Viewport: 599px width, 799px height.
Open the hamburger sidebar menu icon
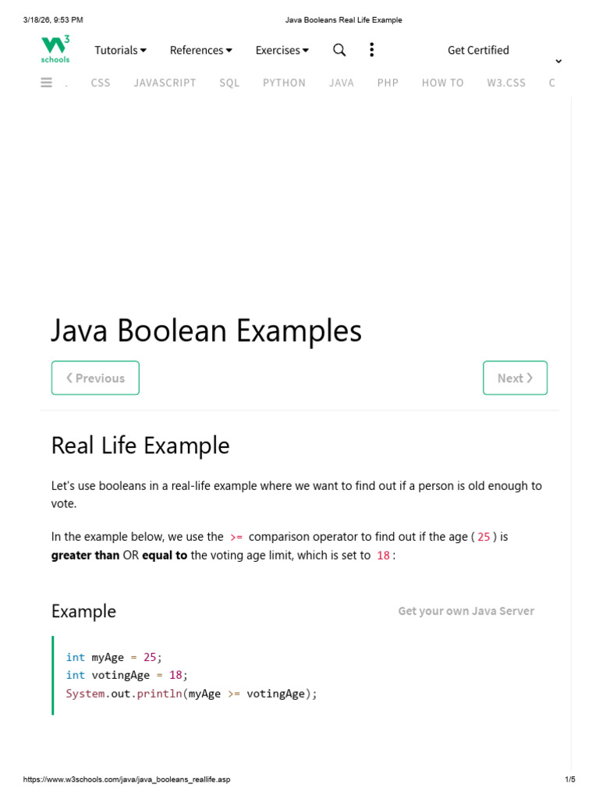(46, 82)
